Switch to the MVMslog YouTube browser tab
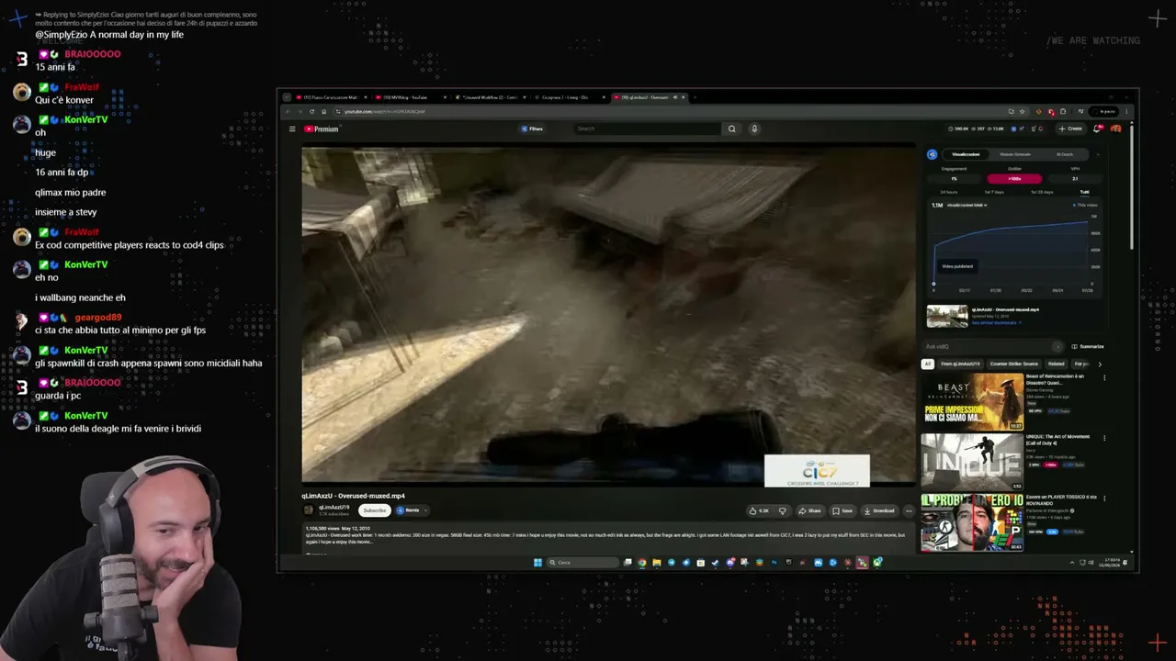Image resolution: width=1176 pixels, height=661 pixels. point(412,97)
